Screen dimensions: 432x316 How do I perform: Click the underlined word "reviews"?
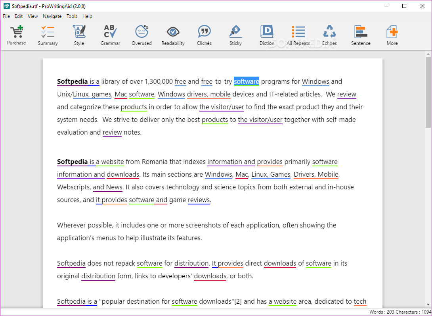coord(199,200)
